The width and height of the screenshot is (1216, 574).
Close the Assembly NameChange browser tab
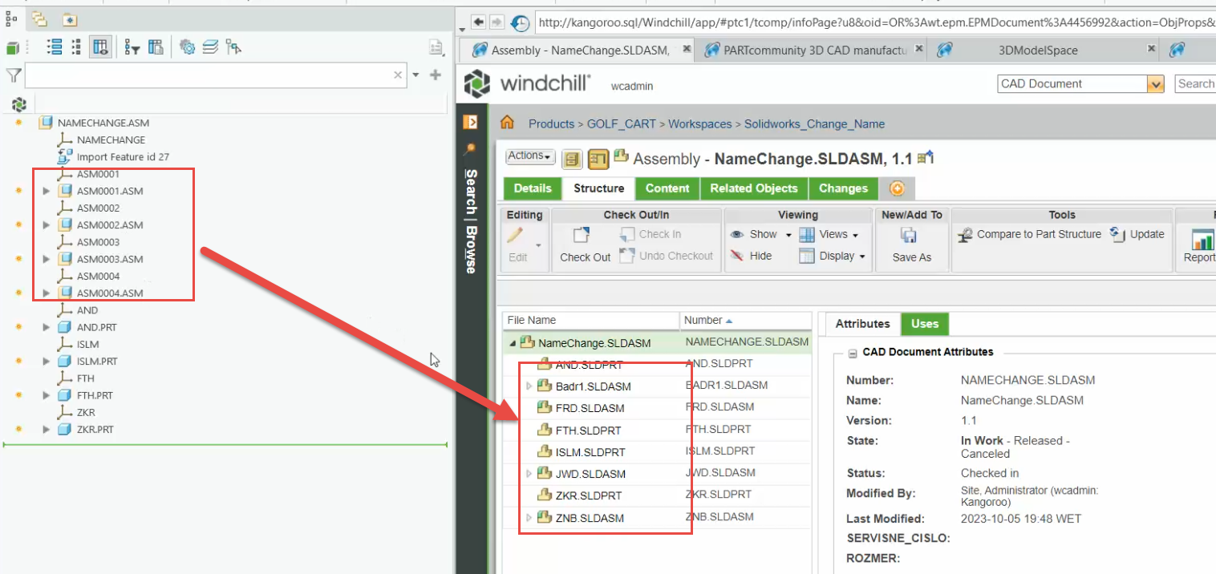click(687, 49)
